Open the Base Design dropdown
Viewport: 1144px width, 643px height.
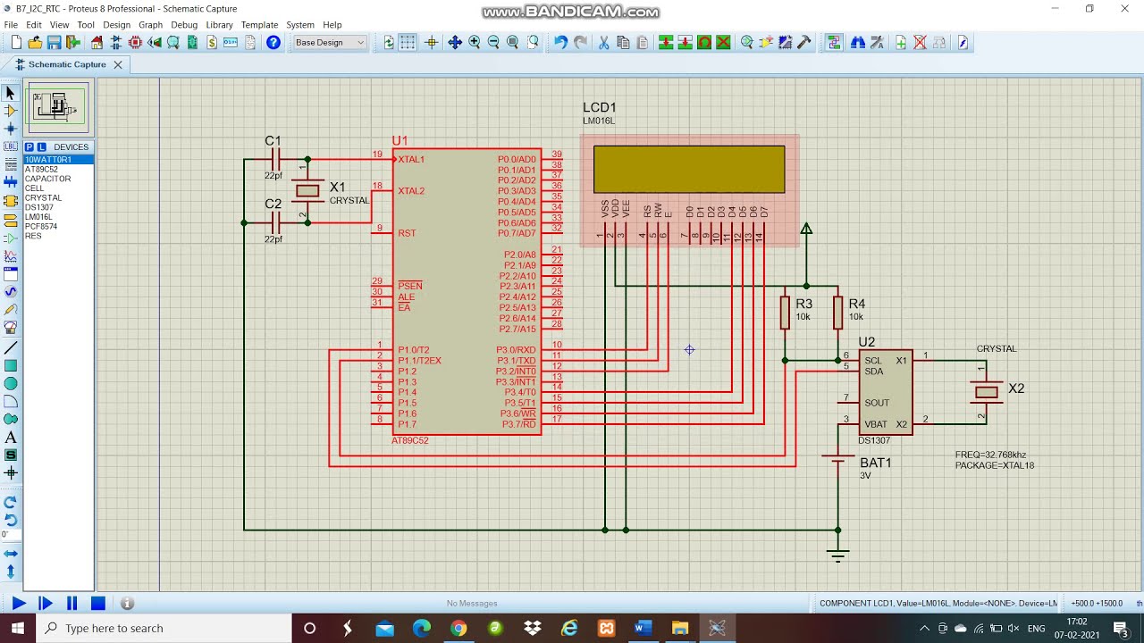pyautogui.click(x=329, y=42)
